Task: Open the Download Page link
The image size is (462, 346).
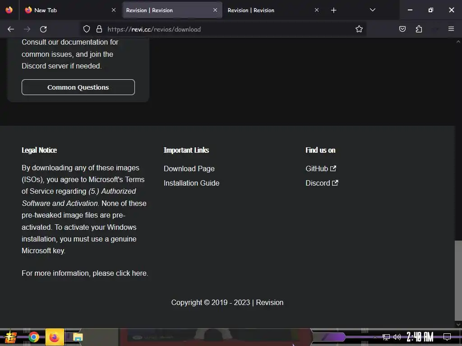Action: (x=189, y=168)
